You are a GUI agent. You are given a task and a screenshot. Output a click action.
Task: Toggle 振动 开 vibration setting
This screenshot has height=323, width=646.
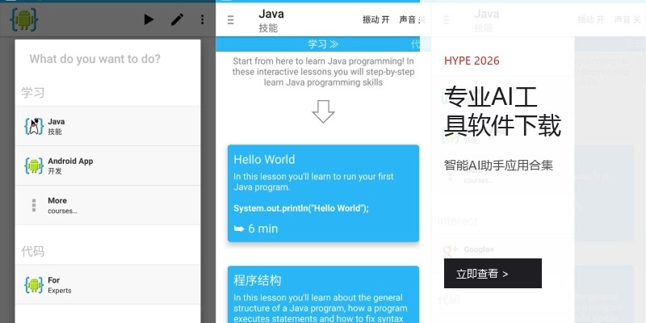pos(375,19)
